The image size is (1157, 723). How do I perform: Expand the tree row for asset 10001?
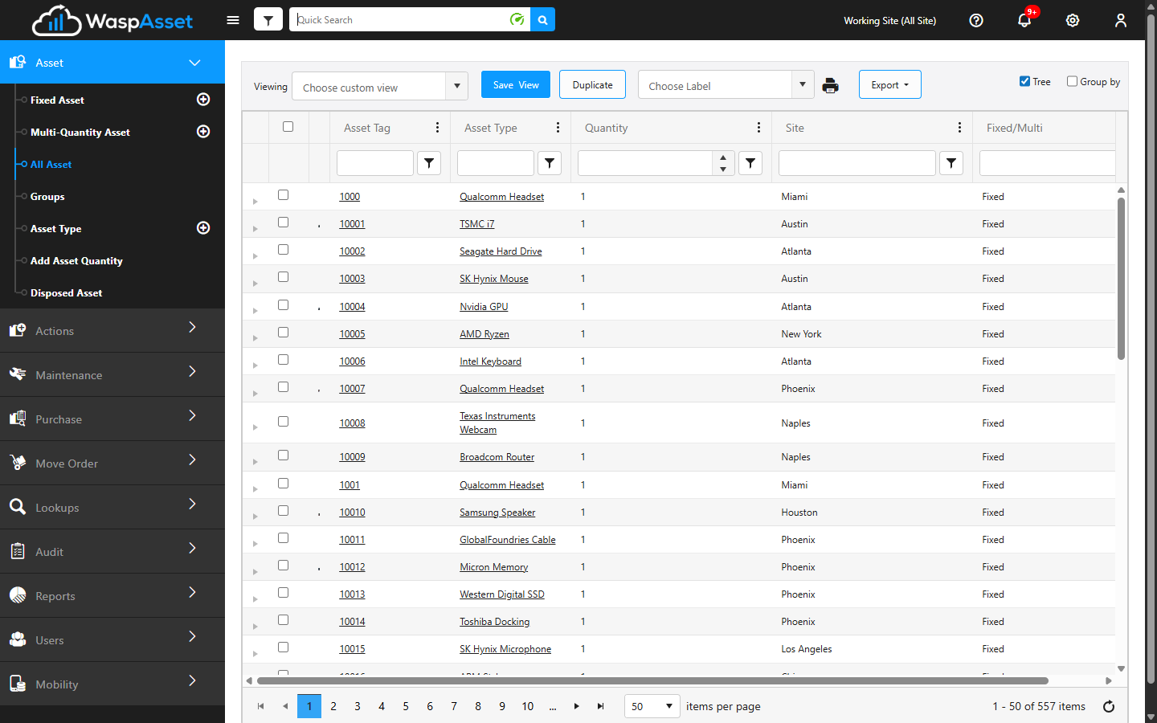(255, 229)
